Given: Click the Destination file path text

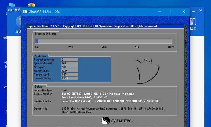Looking at the screenshot, I should [x=110, y=101].
